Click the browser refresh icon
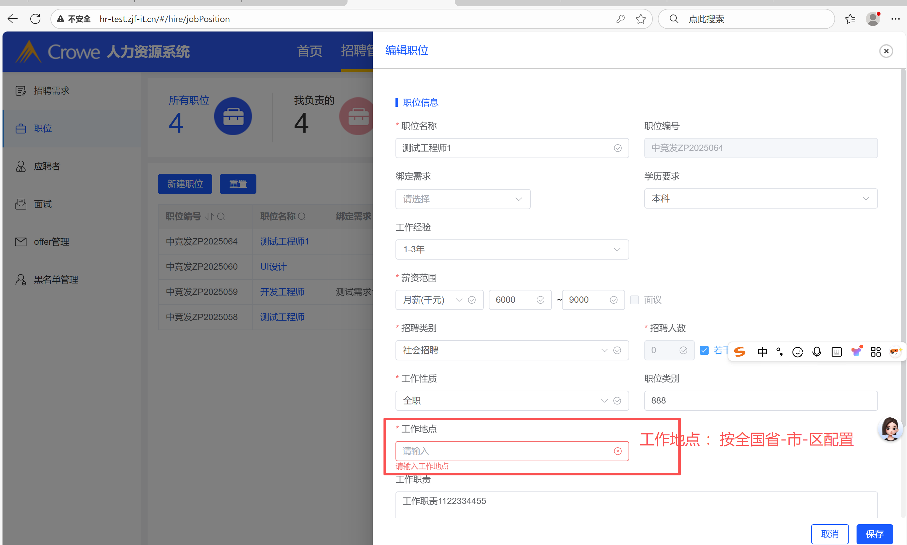This screenshot has width=907, height=545. point(35,19)
